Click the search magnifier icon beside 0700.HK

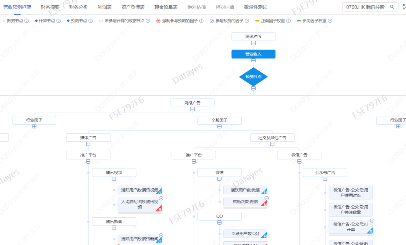[x=392, y=7]
